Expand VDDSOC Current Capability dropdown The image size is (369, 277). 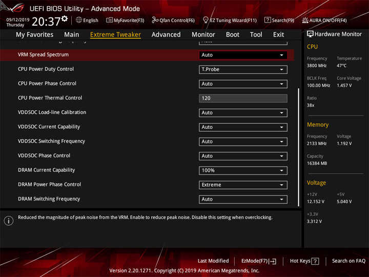click(243, 127)
